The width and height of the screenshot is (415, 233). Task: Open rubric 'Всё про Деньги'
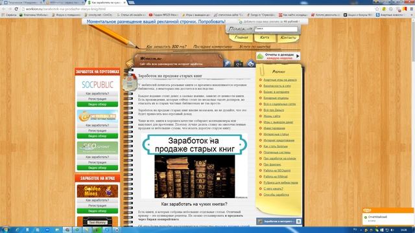point(274,110)
